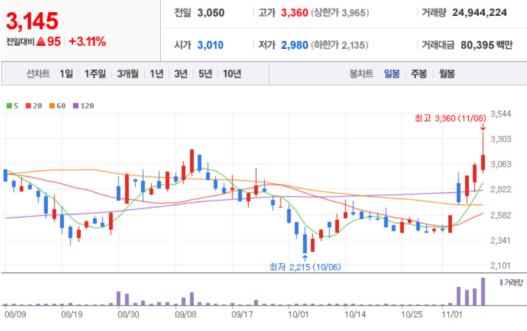Click the 10/25 date axis label
Screen dimensions: 527x331
coord(412,315)
